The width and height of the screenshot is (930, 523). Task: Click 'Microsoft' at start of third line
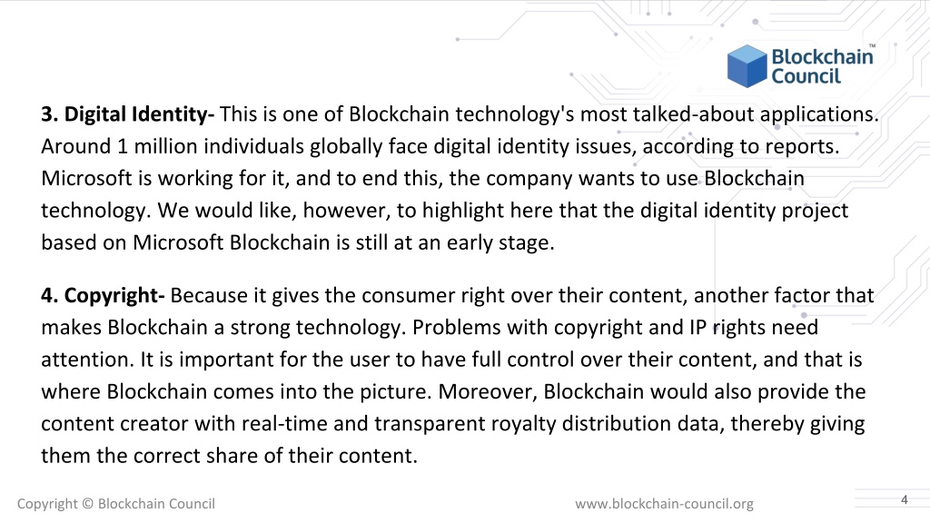coord(86,179)
